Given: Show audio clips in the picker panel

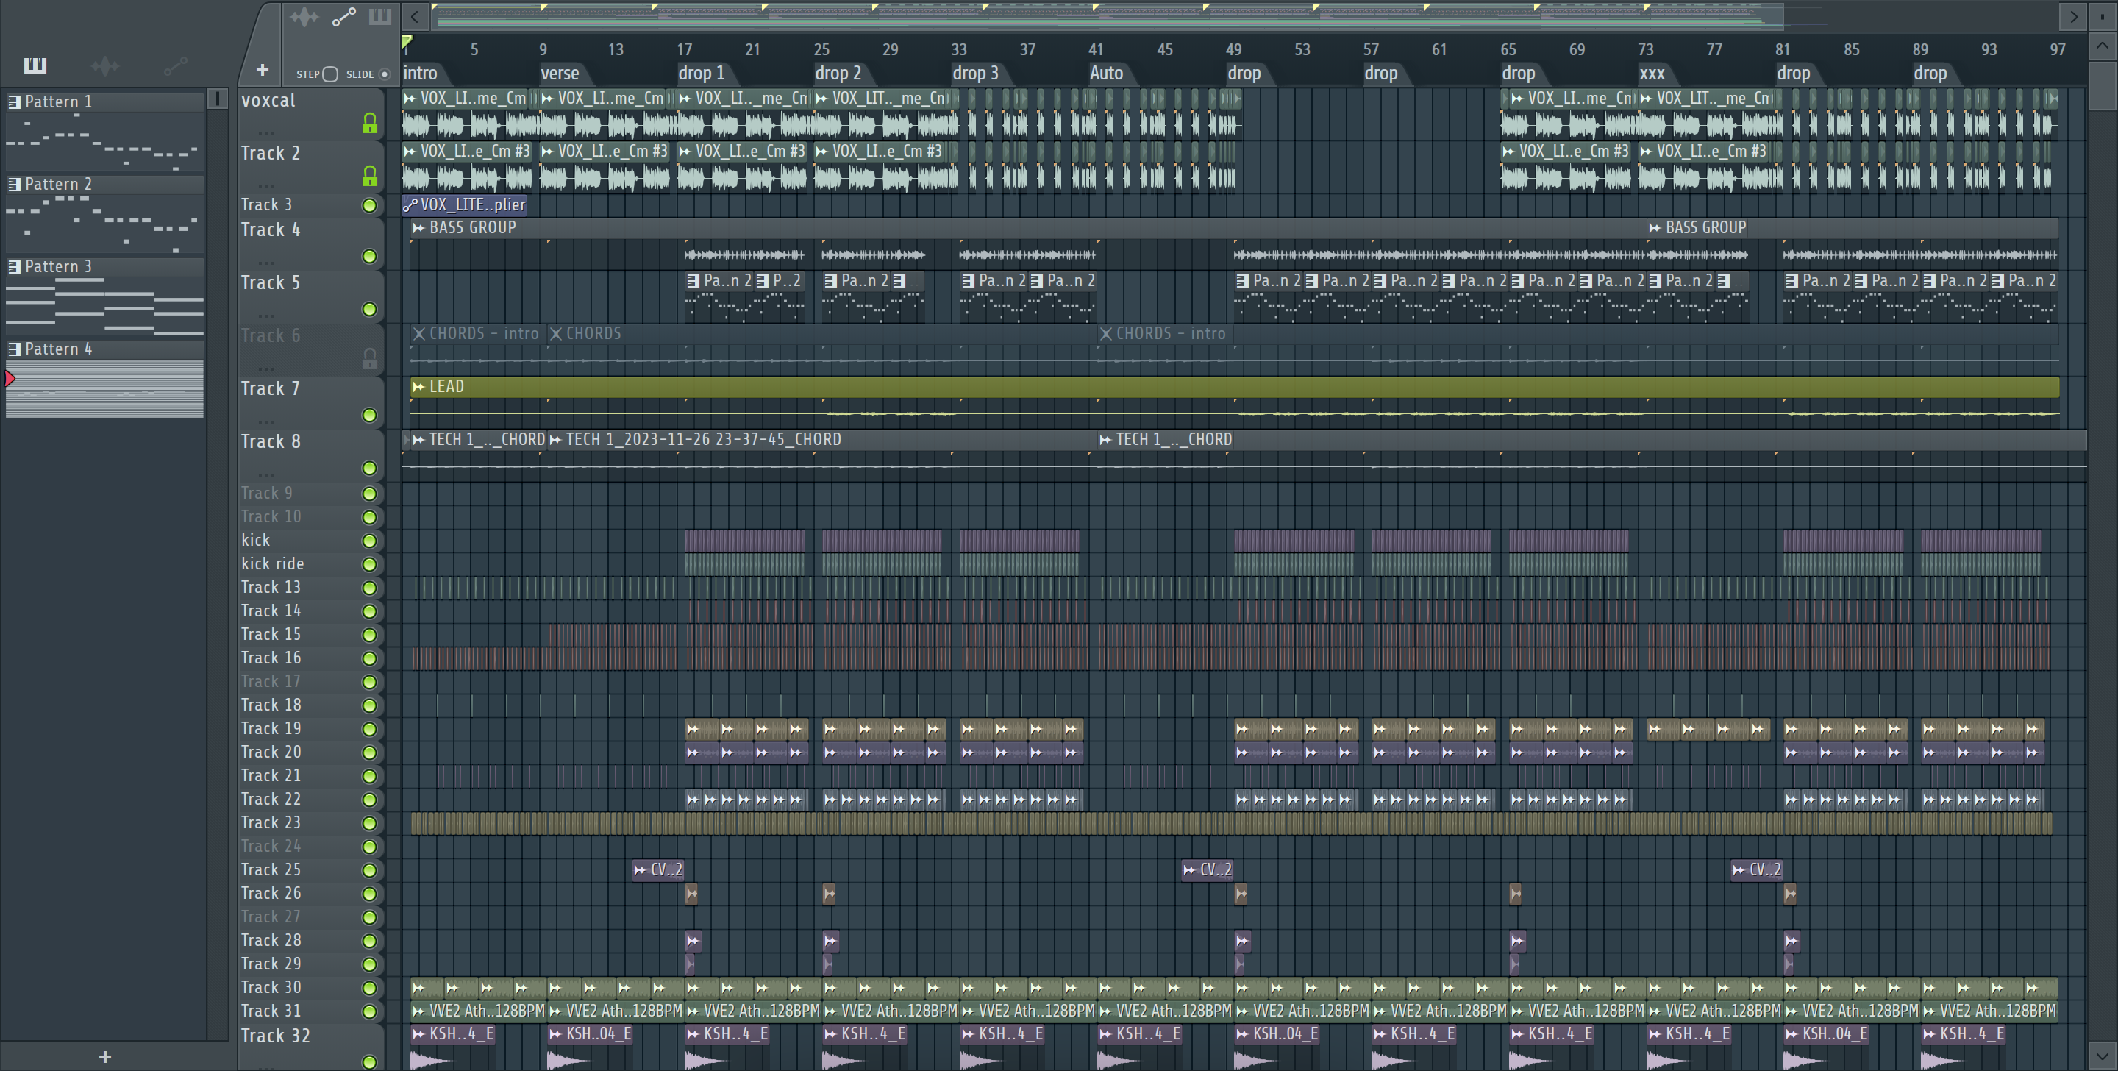Looking at the screenshot, I should 104,65.
